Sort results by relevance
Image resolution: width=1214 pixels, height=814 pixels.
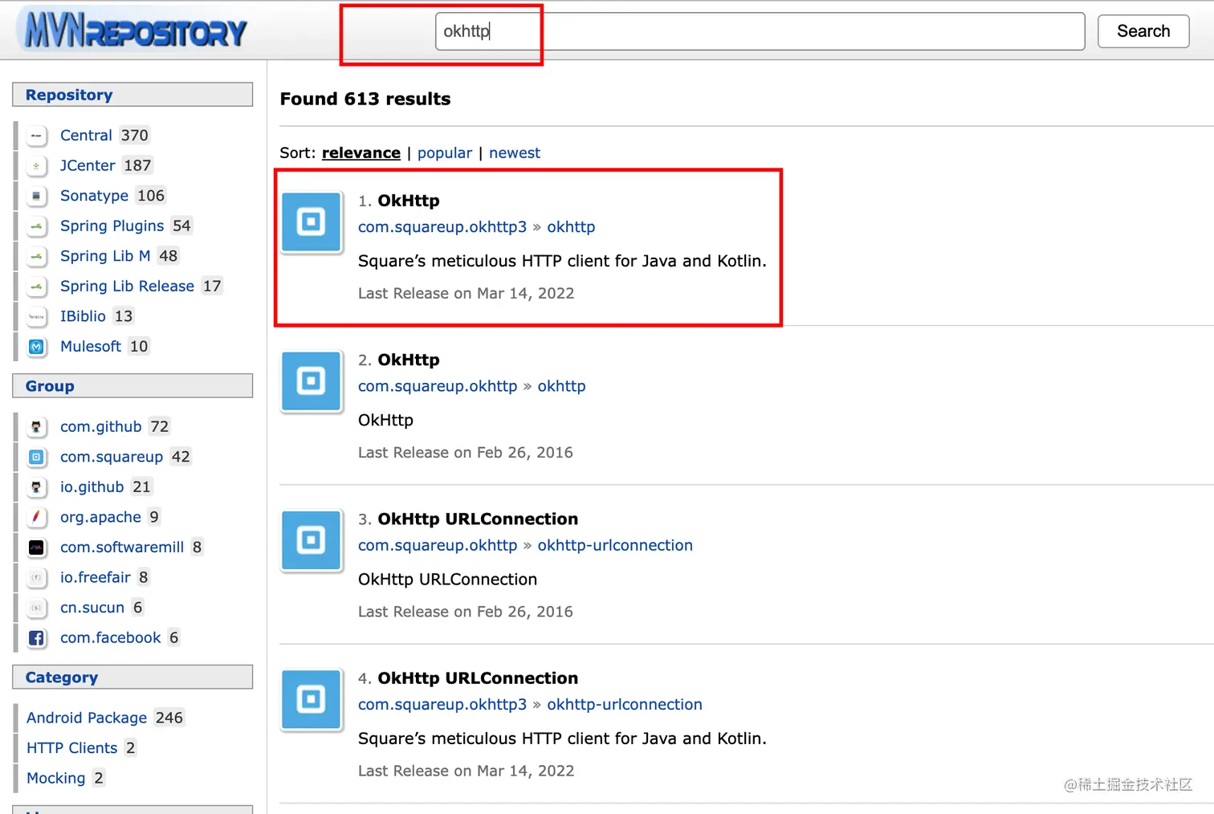point(361,153)
